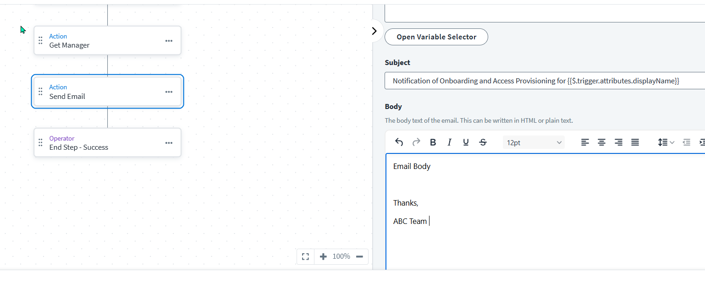Open the line height dropdown
The width and height of the screenshot is (705, 283).
[666, 142]
